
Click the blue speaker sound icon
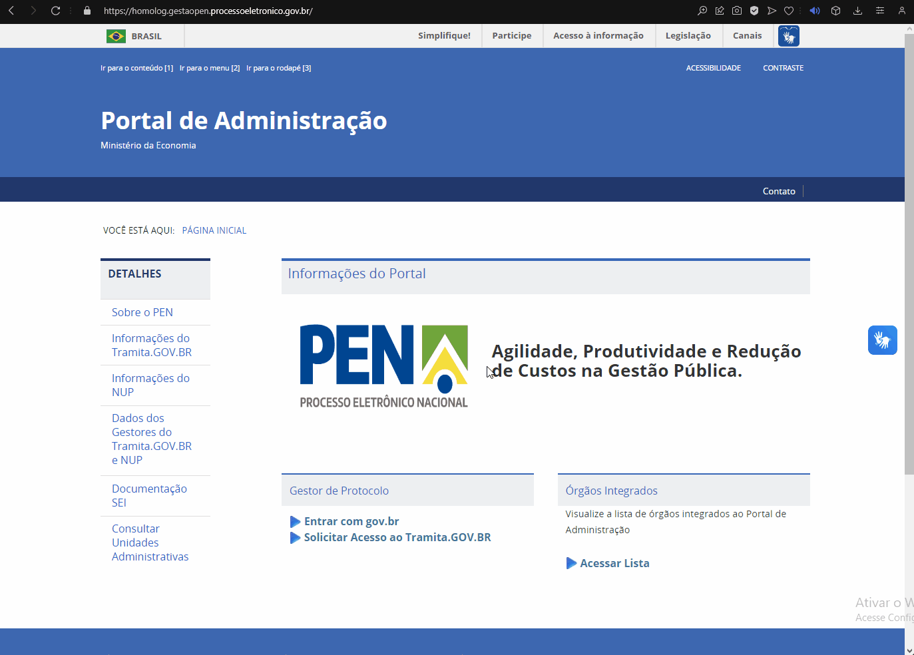click(x=815, y=11)
